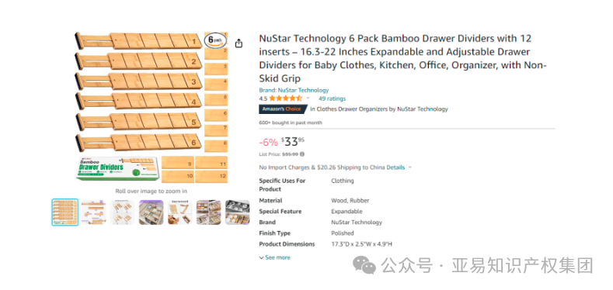
Task: Select the seventh thumbnail of kitchen drawer
Action: tap(237, 212)
